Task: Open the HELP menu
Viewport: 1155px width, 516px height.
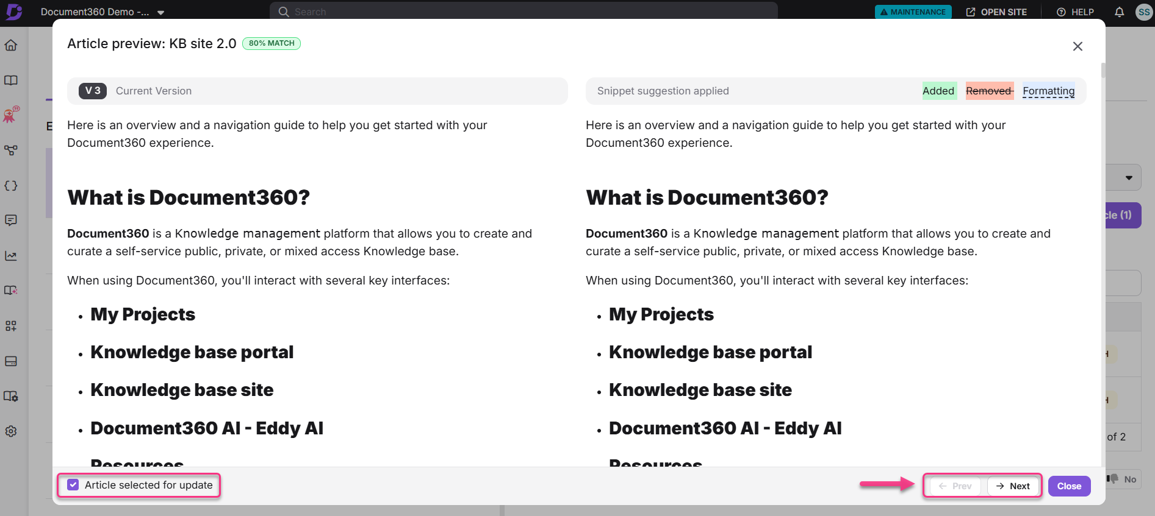Action: (1075, 12)
